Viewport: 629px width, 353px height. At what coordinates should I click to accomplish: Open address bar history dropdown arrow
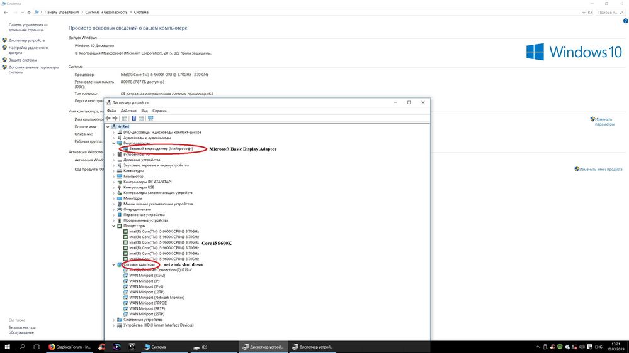(x=584, y=13)
